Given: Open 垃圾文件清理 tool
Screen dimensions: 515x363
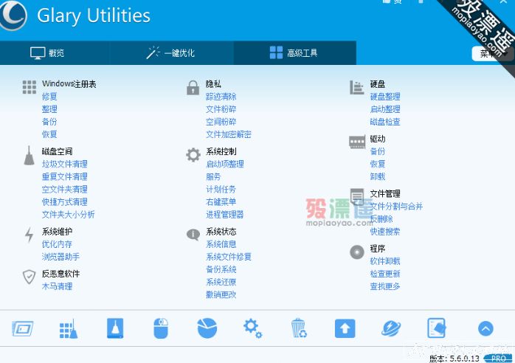Looking at the screenshot, I should [x=65, y=164].
